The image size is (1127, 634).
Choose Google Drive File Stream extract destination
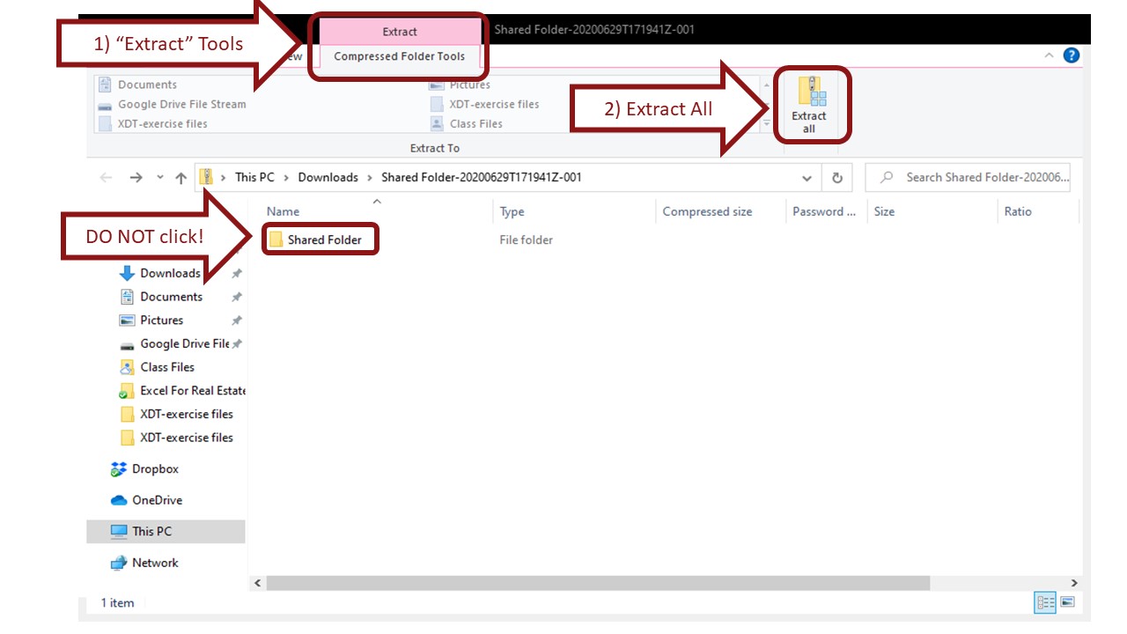tap(173, 104)
